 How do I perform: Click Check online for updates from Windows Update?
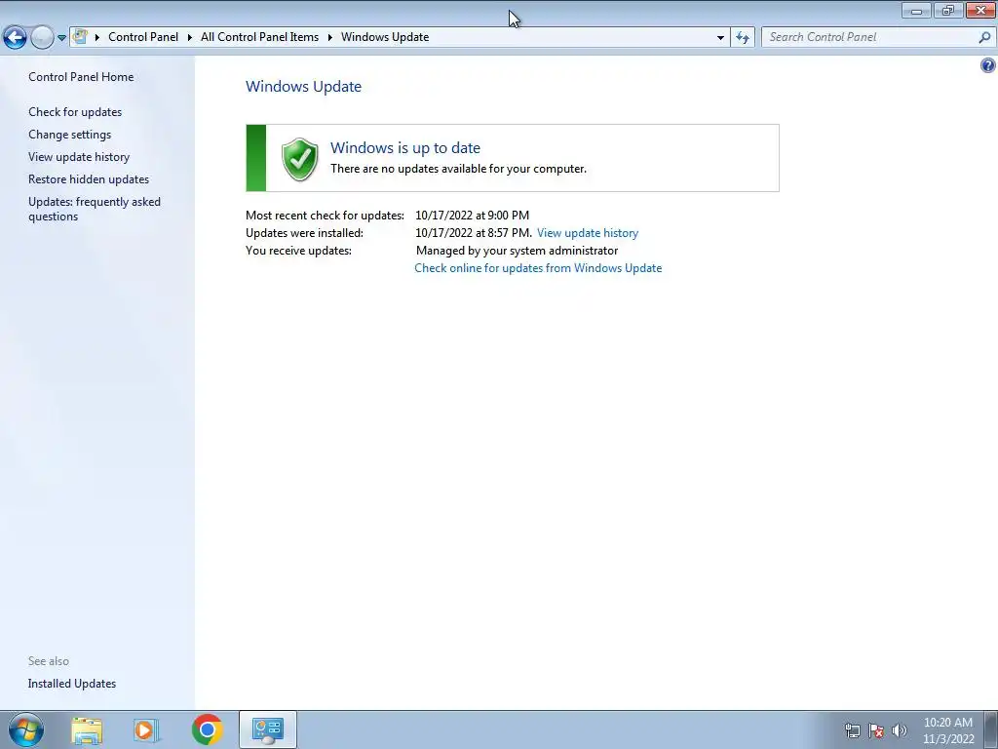tap(538, 268)
